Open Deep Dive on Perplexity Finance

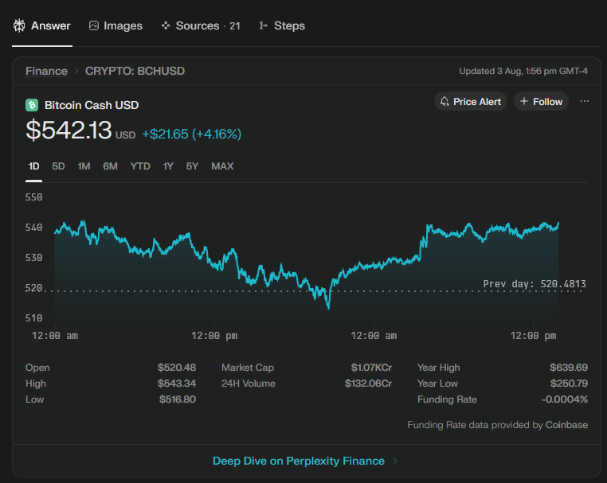[299, 461]
